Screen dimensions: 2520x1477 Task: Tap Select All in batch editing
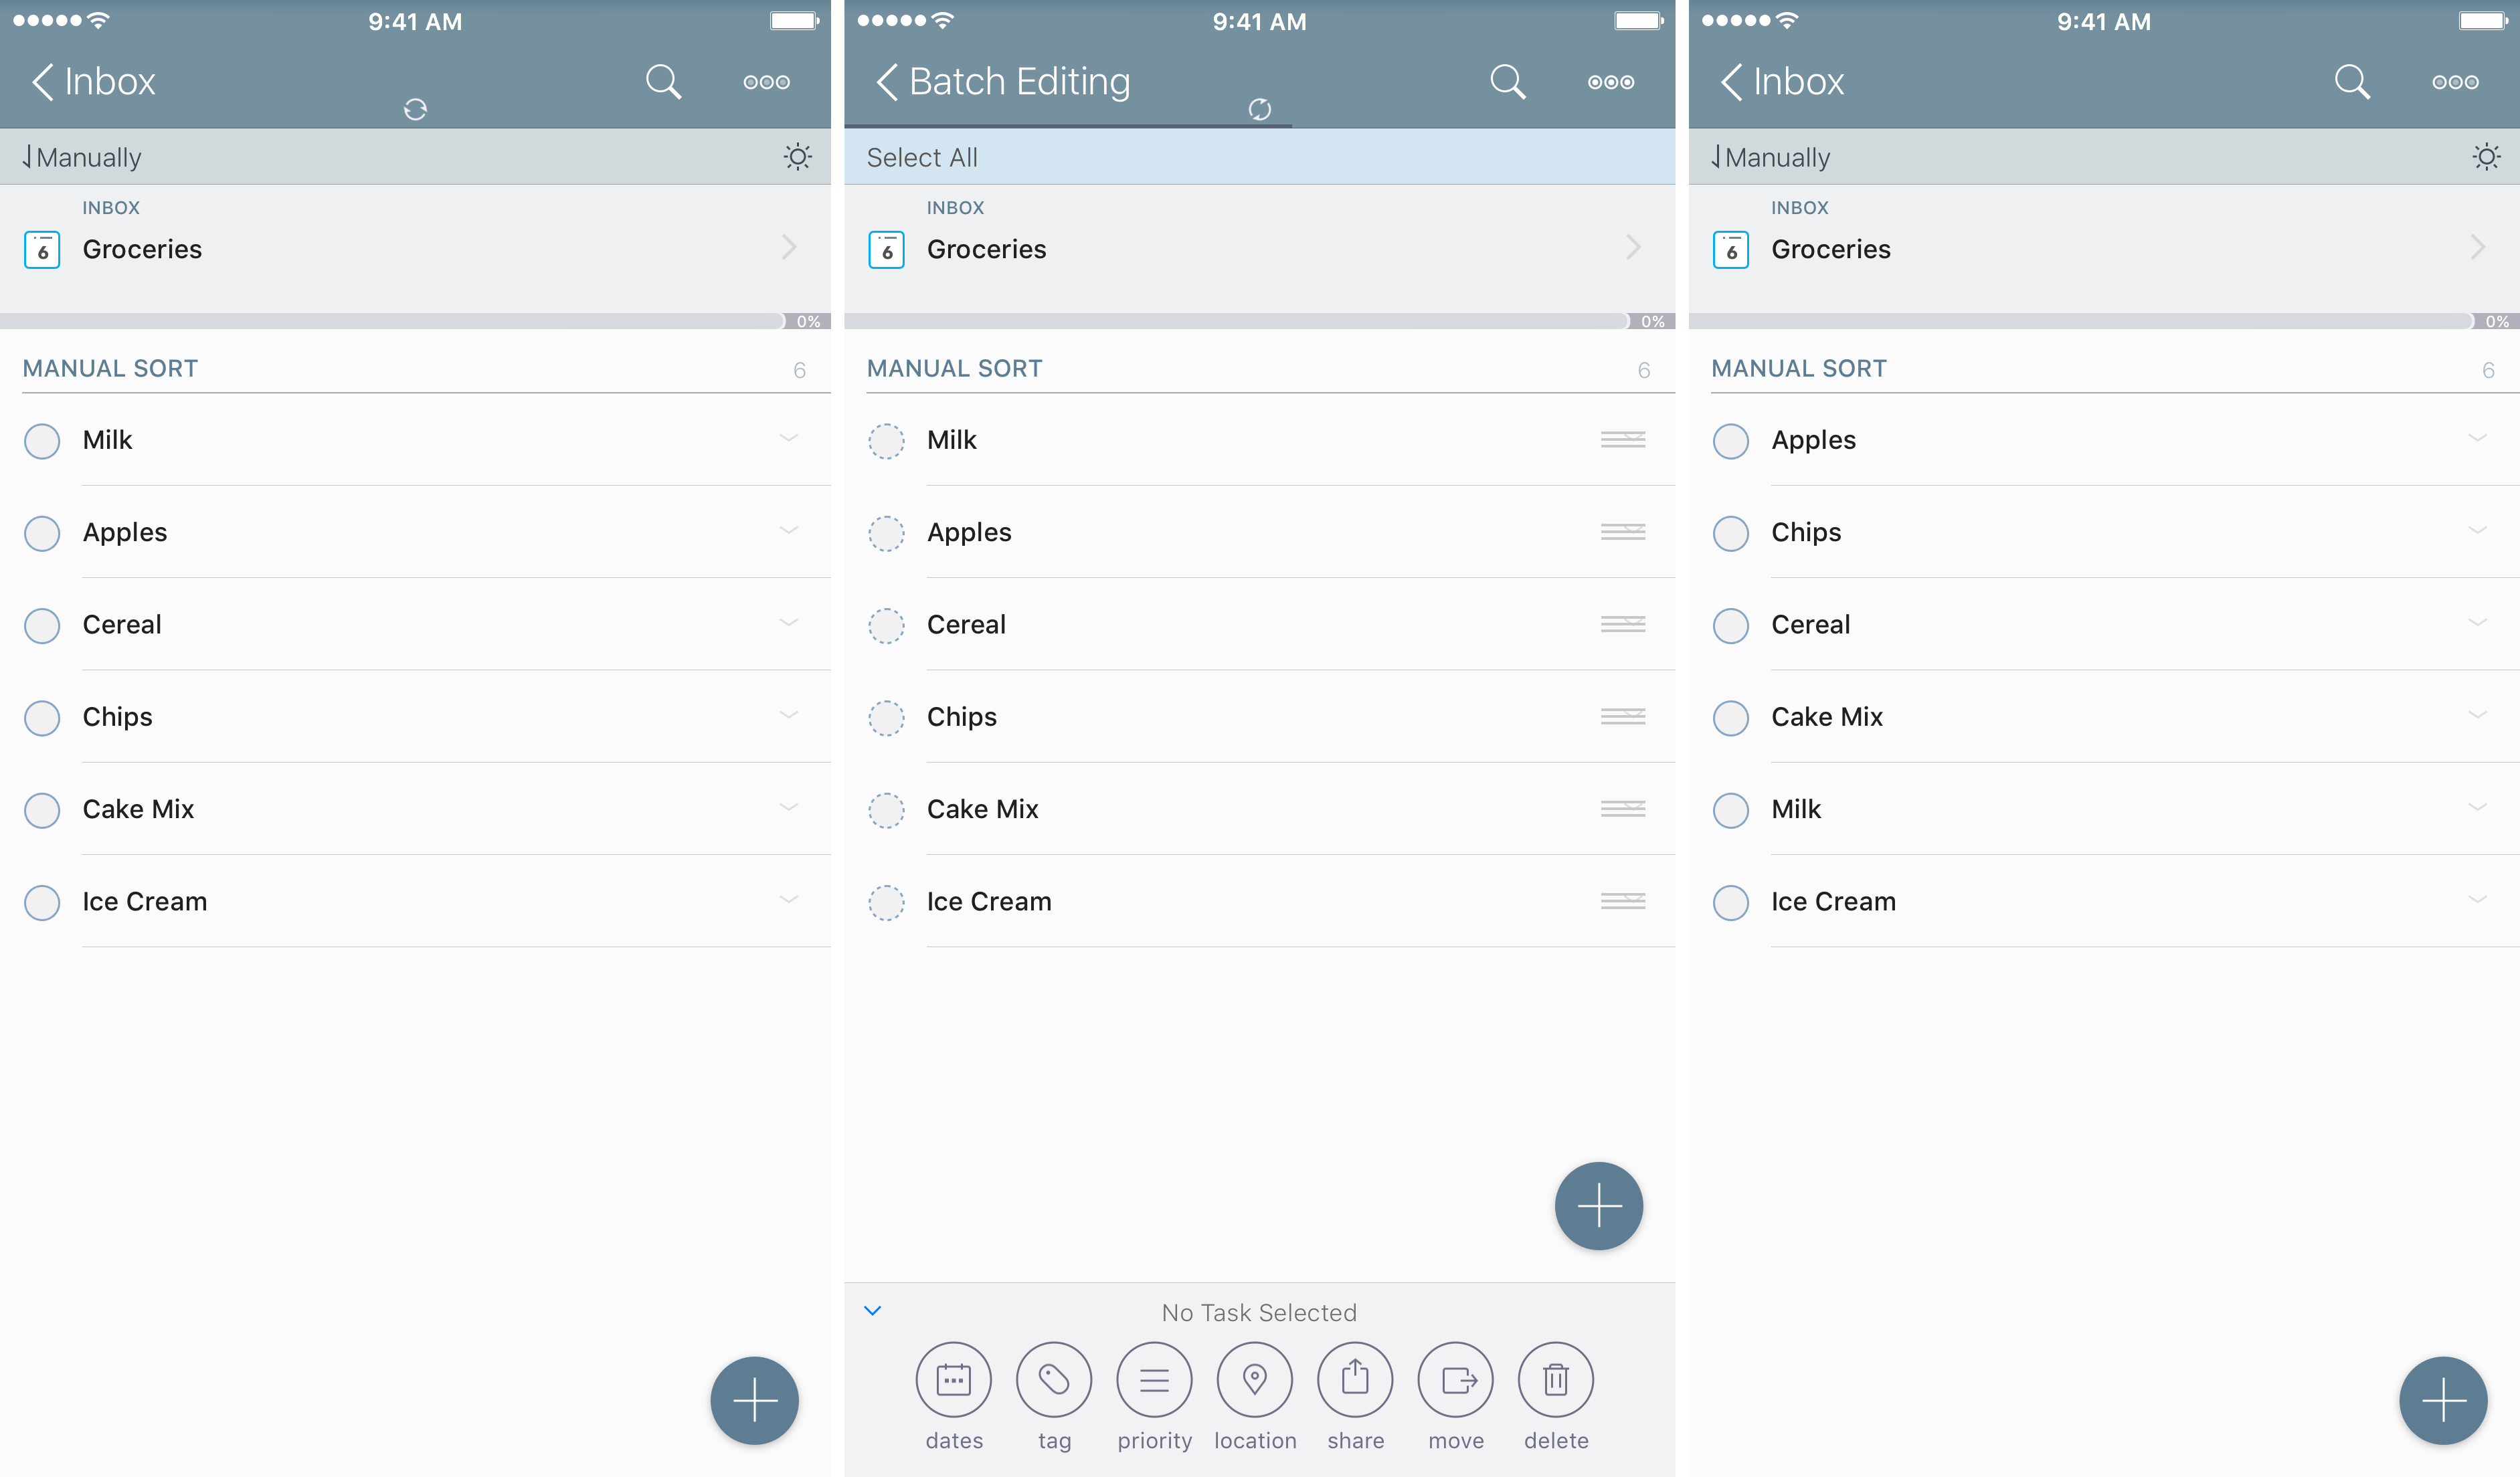(922, 157)
